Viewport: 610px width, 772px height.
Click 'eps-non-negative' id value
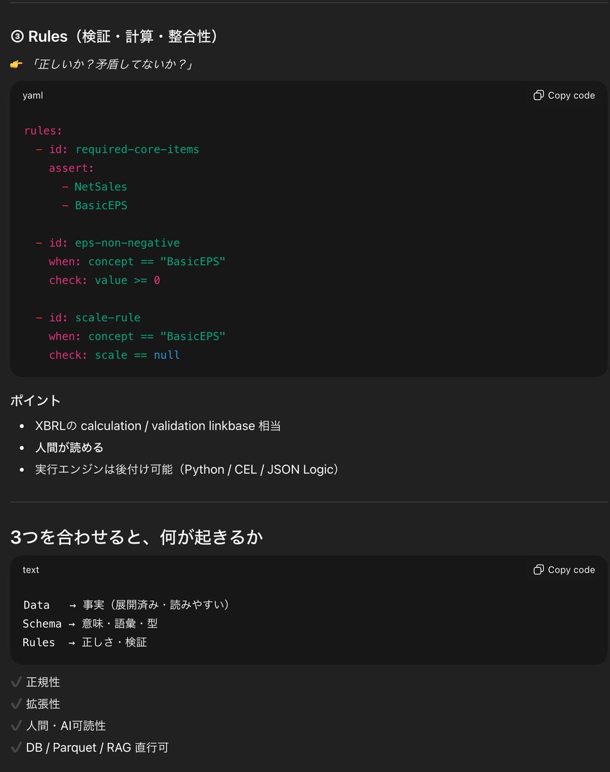tap(127, 243)
